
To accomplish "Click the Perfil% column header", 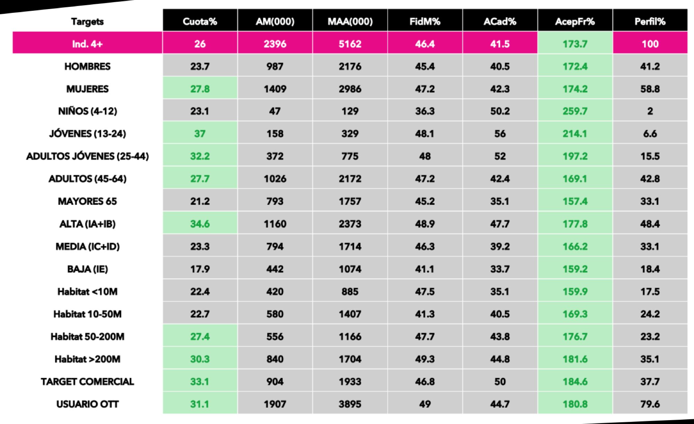I will (x=650, y=22).
